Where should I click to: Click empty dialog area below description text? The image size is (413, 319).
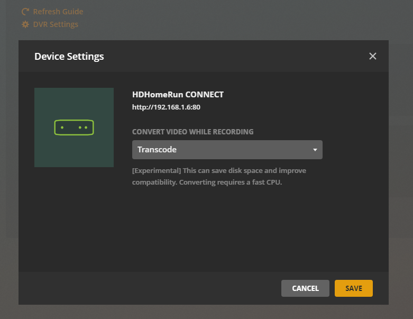pyautogui.click(x=204, y=229)
